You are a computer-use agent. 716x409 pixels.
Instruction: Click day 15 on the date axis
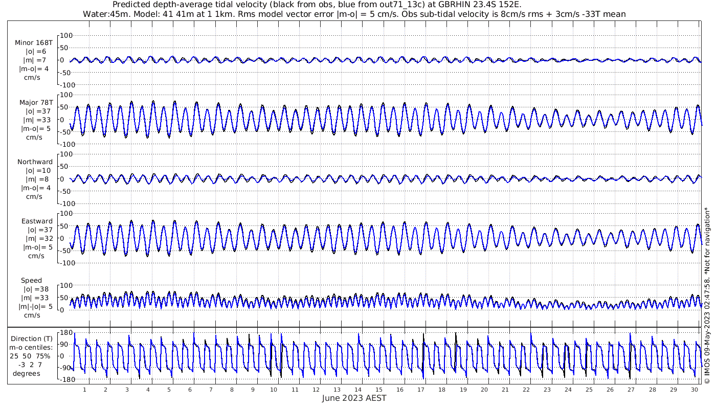pyautogui.click(x=379, y=390)
